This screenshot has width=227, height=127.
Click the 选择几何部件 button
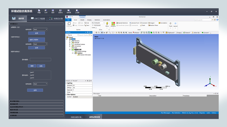(36, 40)
